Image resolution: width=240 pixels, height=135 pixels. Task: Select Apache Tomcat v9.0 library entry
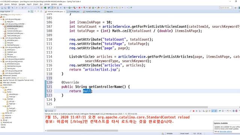18,80
